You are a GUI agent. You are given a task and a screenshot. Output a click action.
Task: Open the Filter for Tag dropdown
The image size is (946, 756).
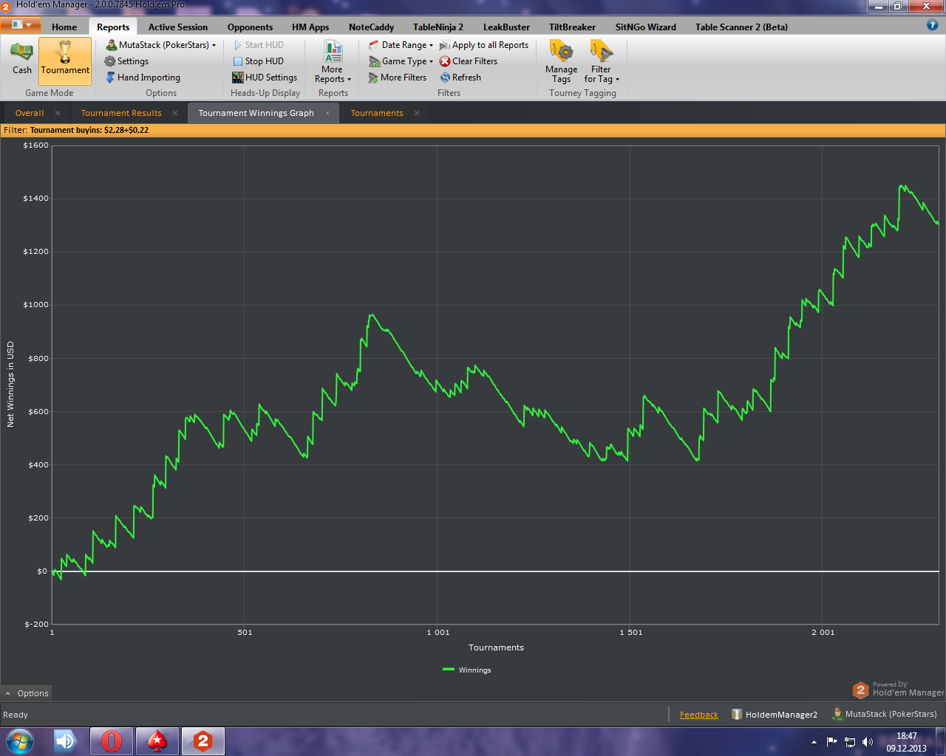pyautogui.click(x=602, y=62)
